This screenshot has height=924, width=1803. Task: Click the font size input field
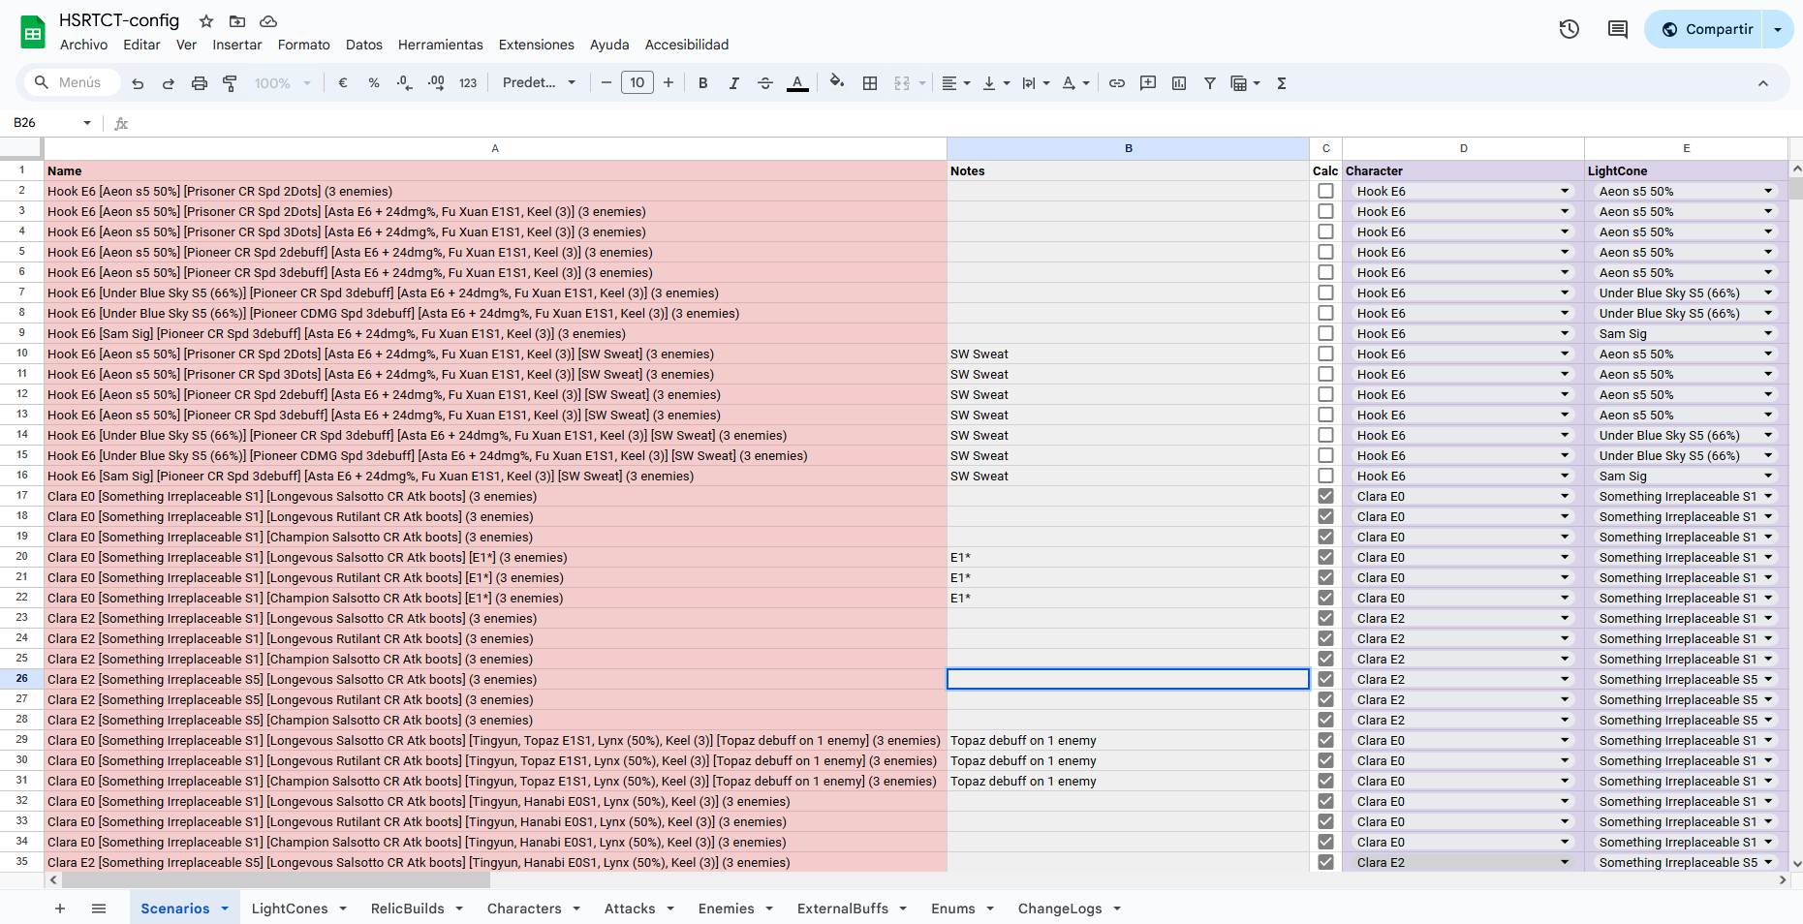637,83
